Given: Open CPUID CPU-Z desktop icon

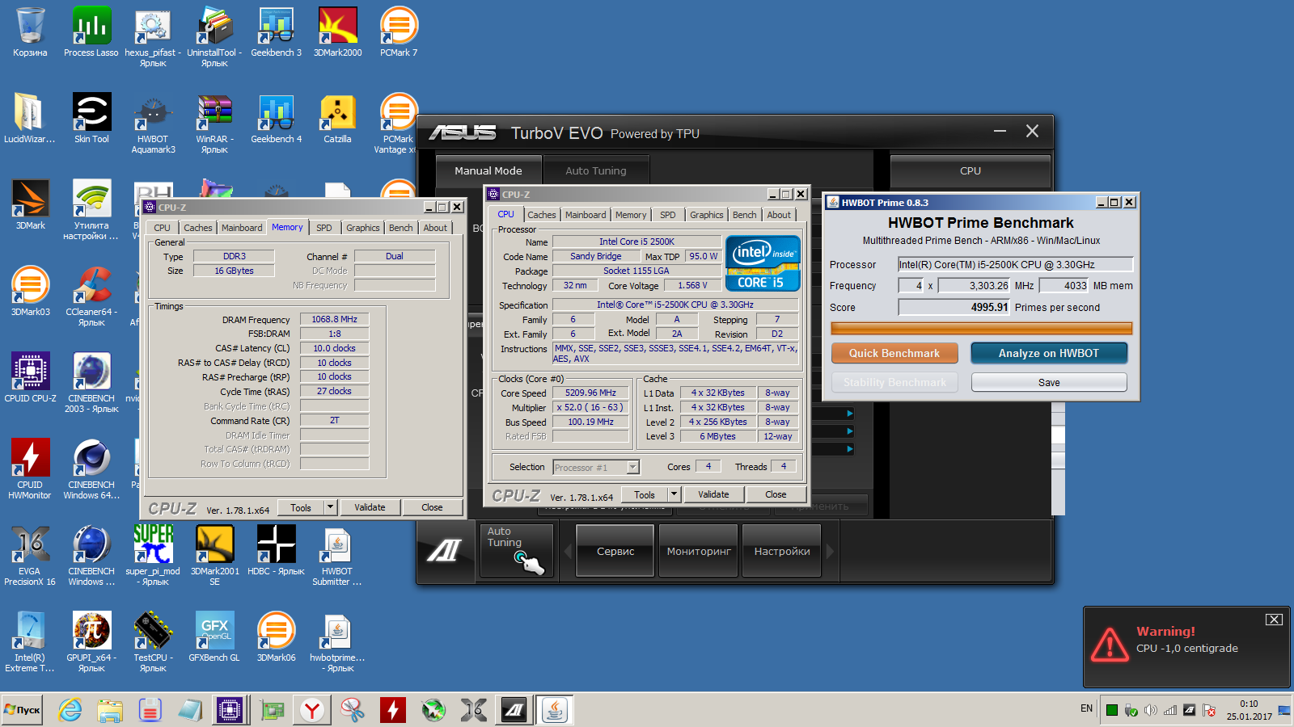Looking at the screenshot, I should [x=30, y=378].
